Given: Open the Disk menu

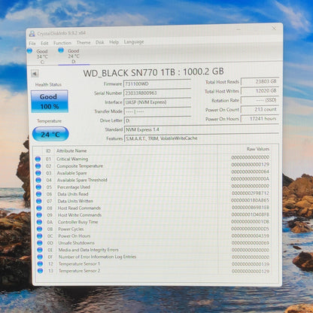Looking at the screenshot, I should [x=99, y=42].
